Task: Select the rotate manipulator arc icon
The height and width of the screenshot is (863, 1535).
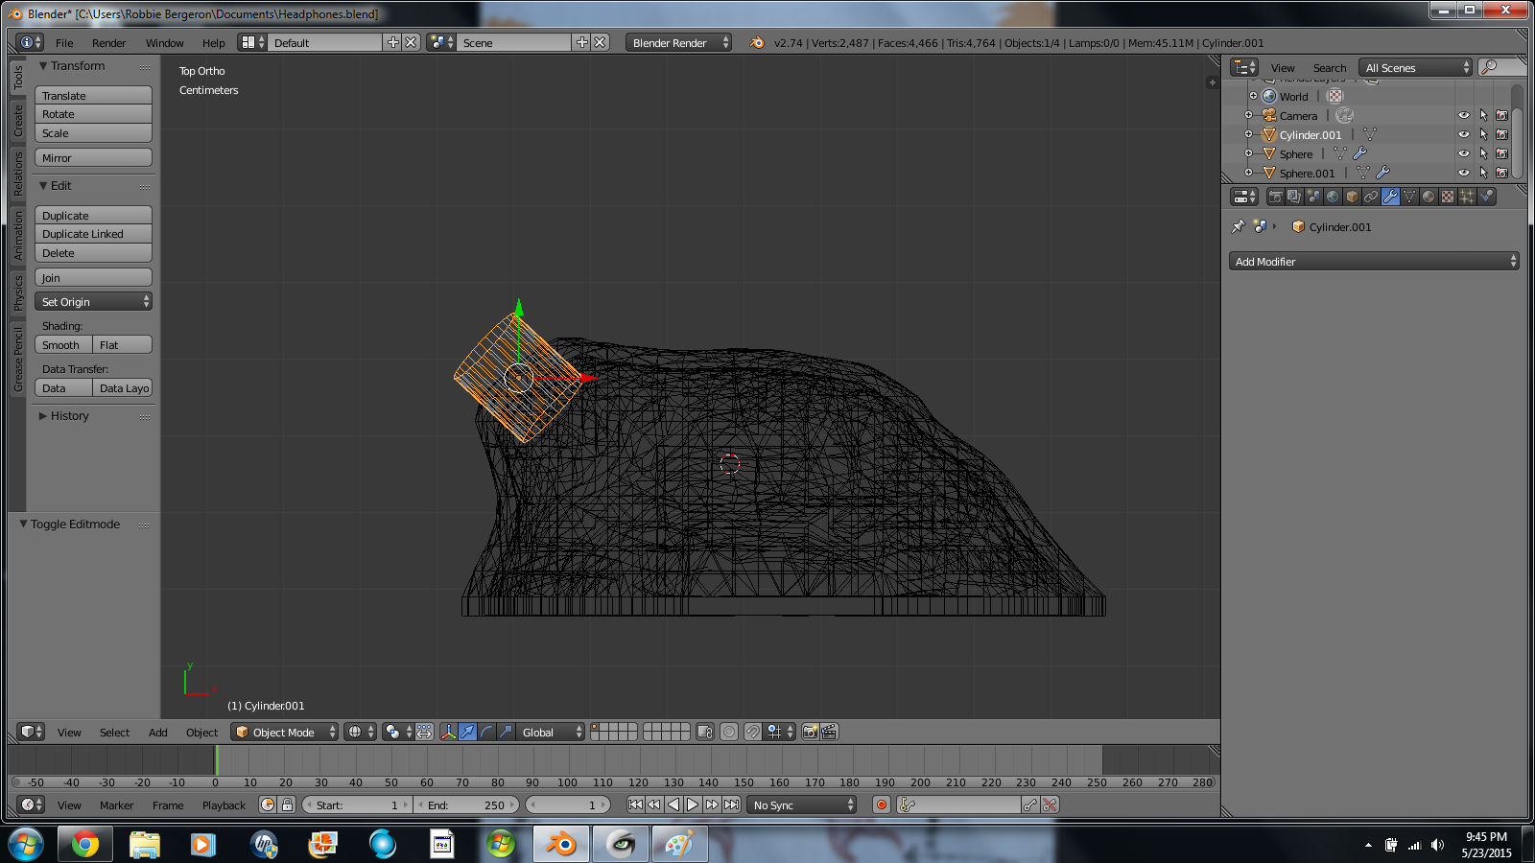Action: (x=486, y=732)
